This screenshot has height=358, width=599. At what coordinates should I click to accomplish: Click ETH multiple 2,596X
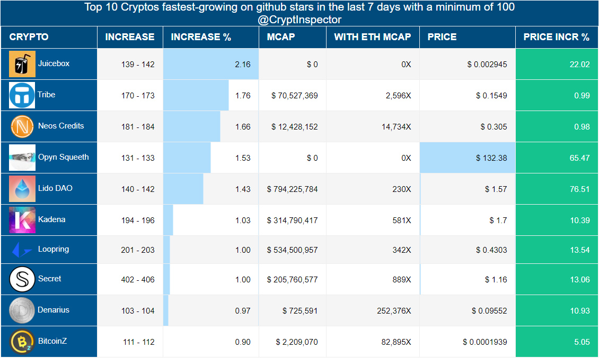399,96
